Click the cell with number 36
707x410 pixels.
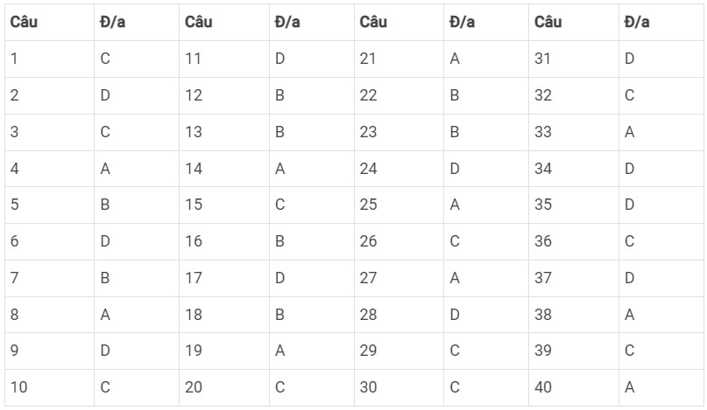574,241
